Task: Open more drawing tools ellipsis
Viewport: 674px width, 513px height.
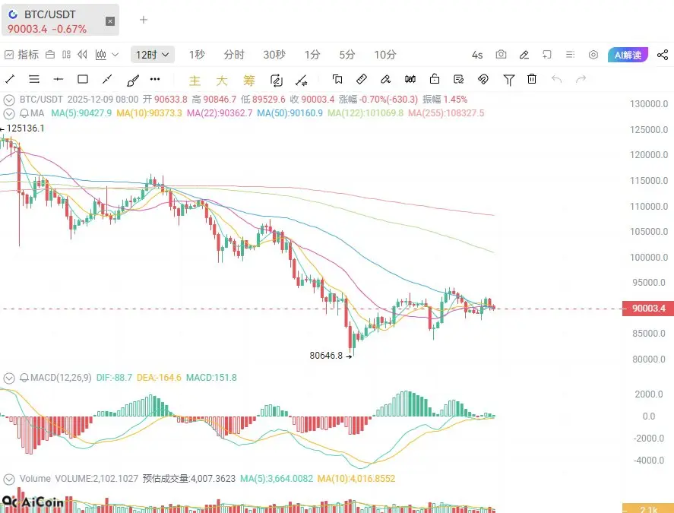Action: [x=155, y=79]
